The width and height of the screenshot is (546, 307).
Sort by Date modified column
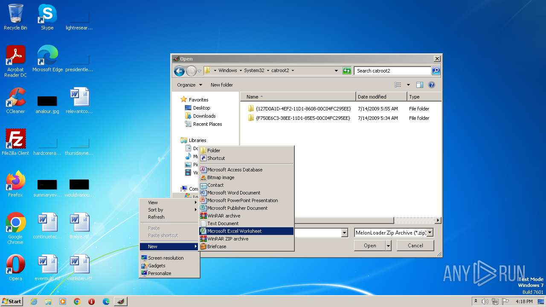tap(381, 97)
